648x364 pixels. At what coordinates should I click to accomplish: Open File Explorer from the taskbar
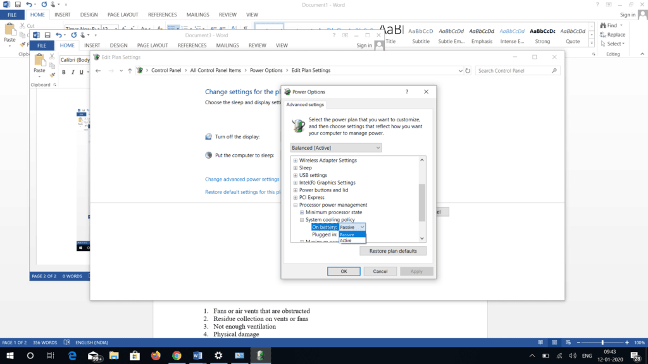(114, 355)
